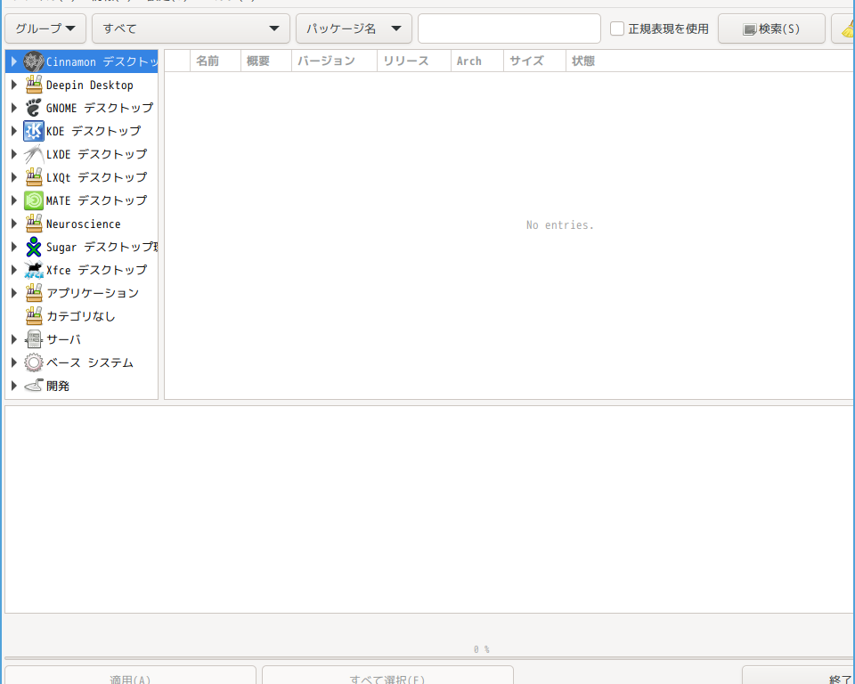Expand the Neuroscience tree node
Image resolution: width=855 pixels, height=684 pixels.
[14, 224]
